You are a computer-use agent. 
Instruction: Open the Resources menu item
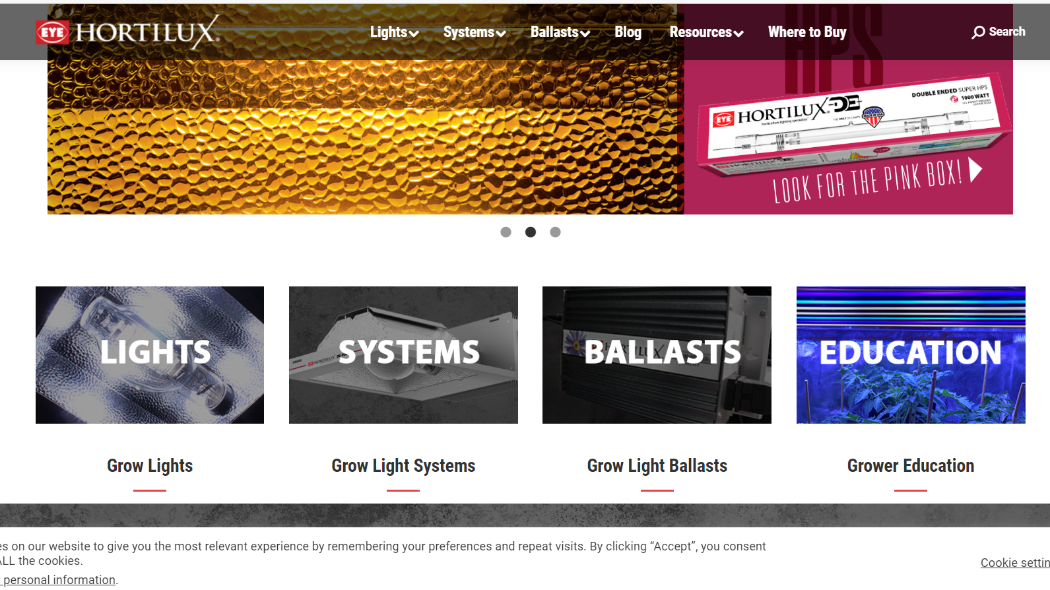click(700, 32)
